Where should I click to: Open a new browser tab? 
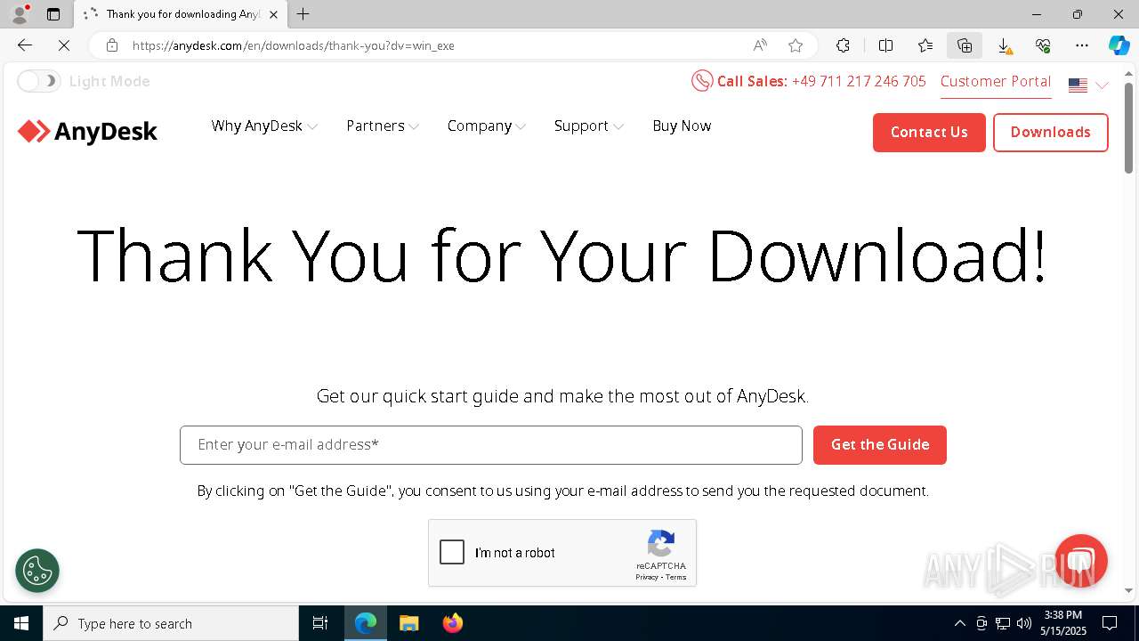click(303, 14)
